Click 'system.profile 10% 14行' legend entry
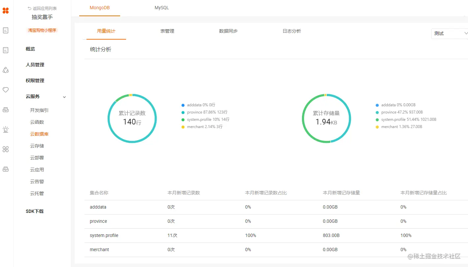This screenshot has height=267, width=468. (208, 119)
